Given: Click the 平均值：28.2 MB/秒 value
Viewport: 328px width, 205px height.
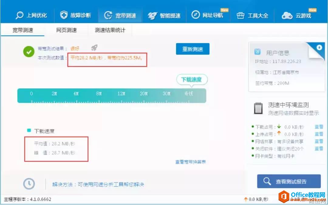Looking at the screenshot, I should [55, 144].
